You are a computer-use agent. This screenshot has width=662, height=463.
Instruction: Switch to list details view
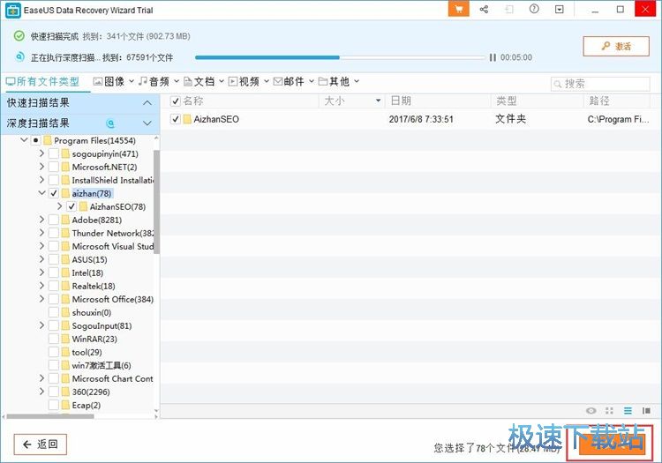click(x=628, y=411)
